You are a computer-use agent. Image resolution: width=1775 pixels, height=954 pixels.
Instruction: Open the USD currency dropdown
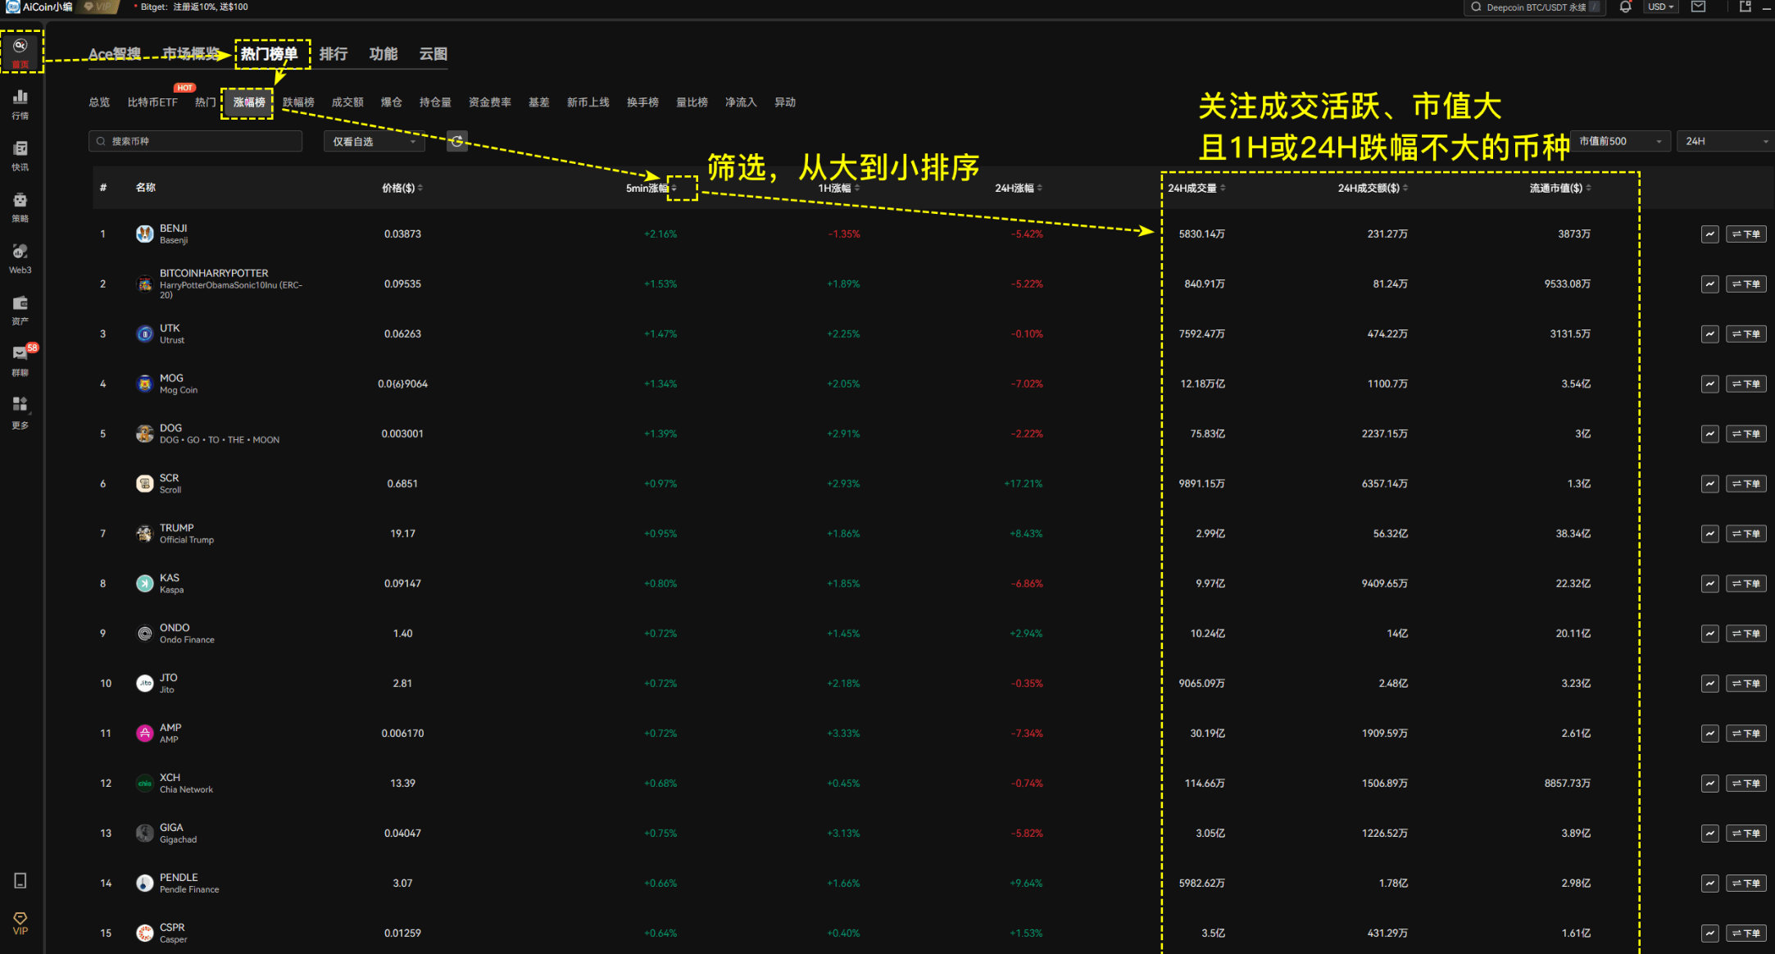1660,7
